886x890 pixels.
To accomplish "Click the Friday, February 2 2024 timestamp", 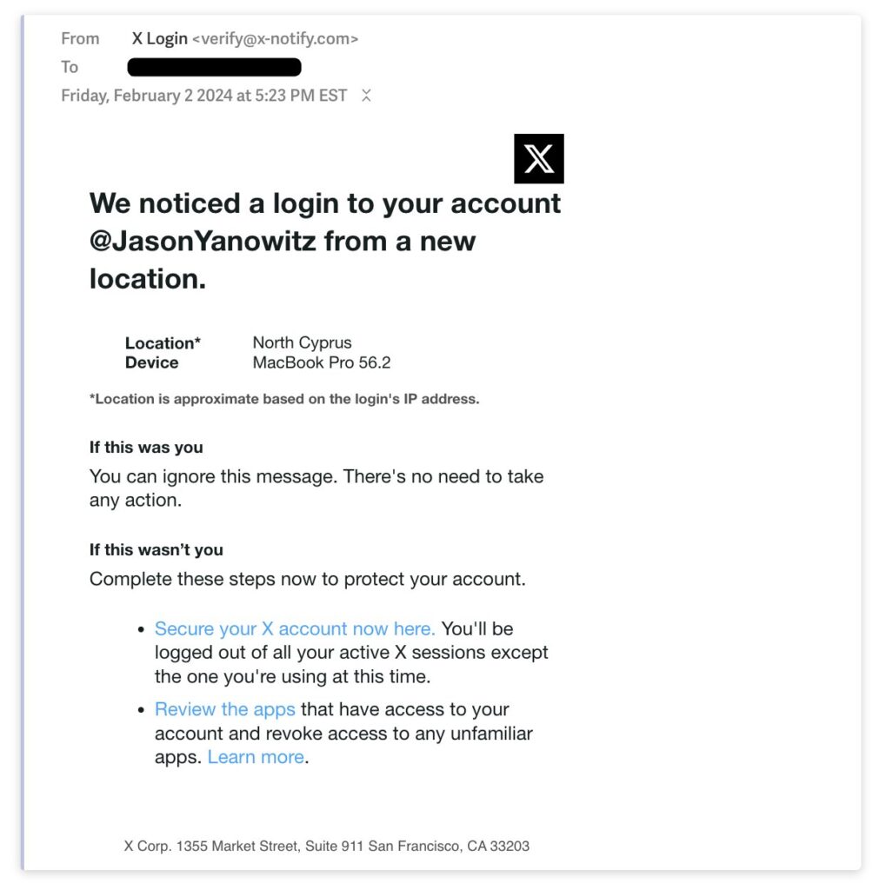I will pos(204,96).
